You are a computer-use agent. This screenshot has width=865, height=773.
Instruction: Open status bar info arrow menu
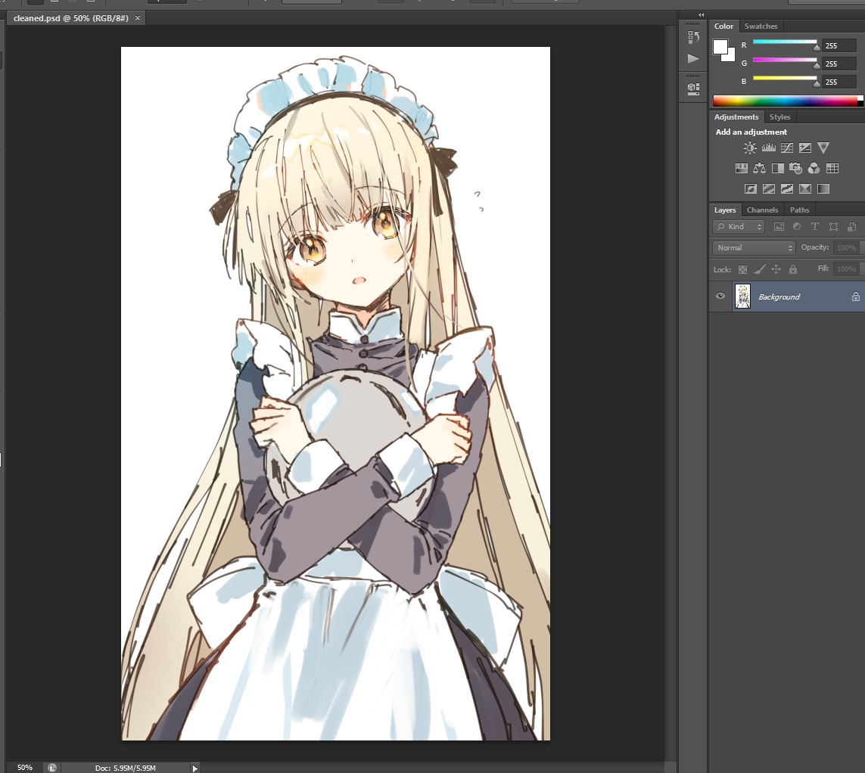[194, 768]
